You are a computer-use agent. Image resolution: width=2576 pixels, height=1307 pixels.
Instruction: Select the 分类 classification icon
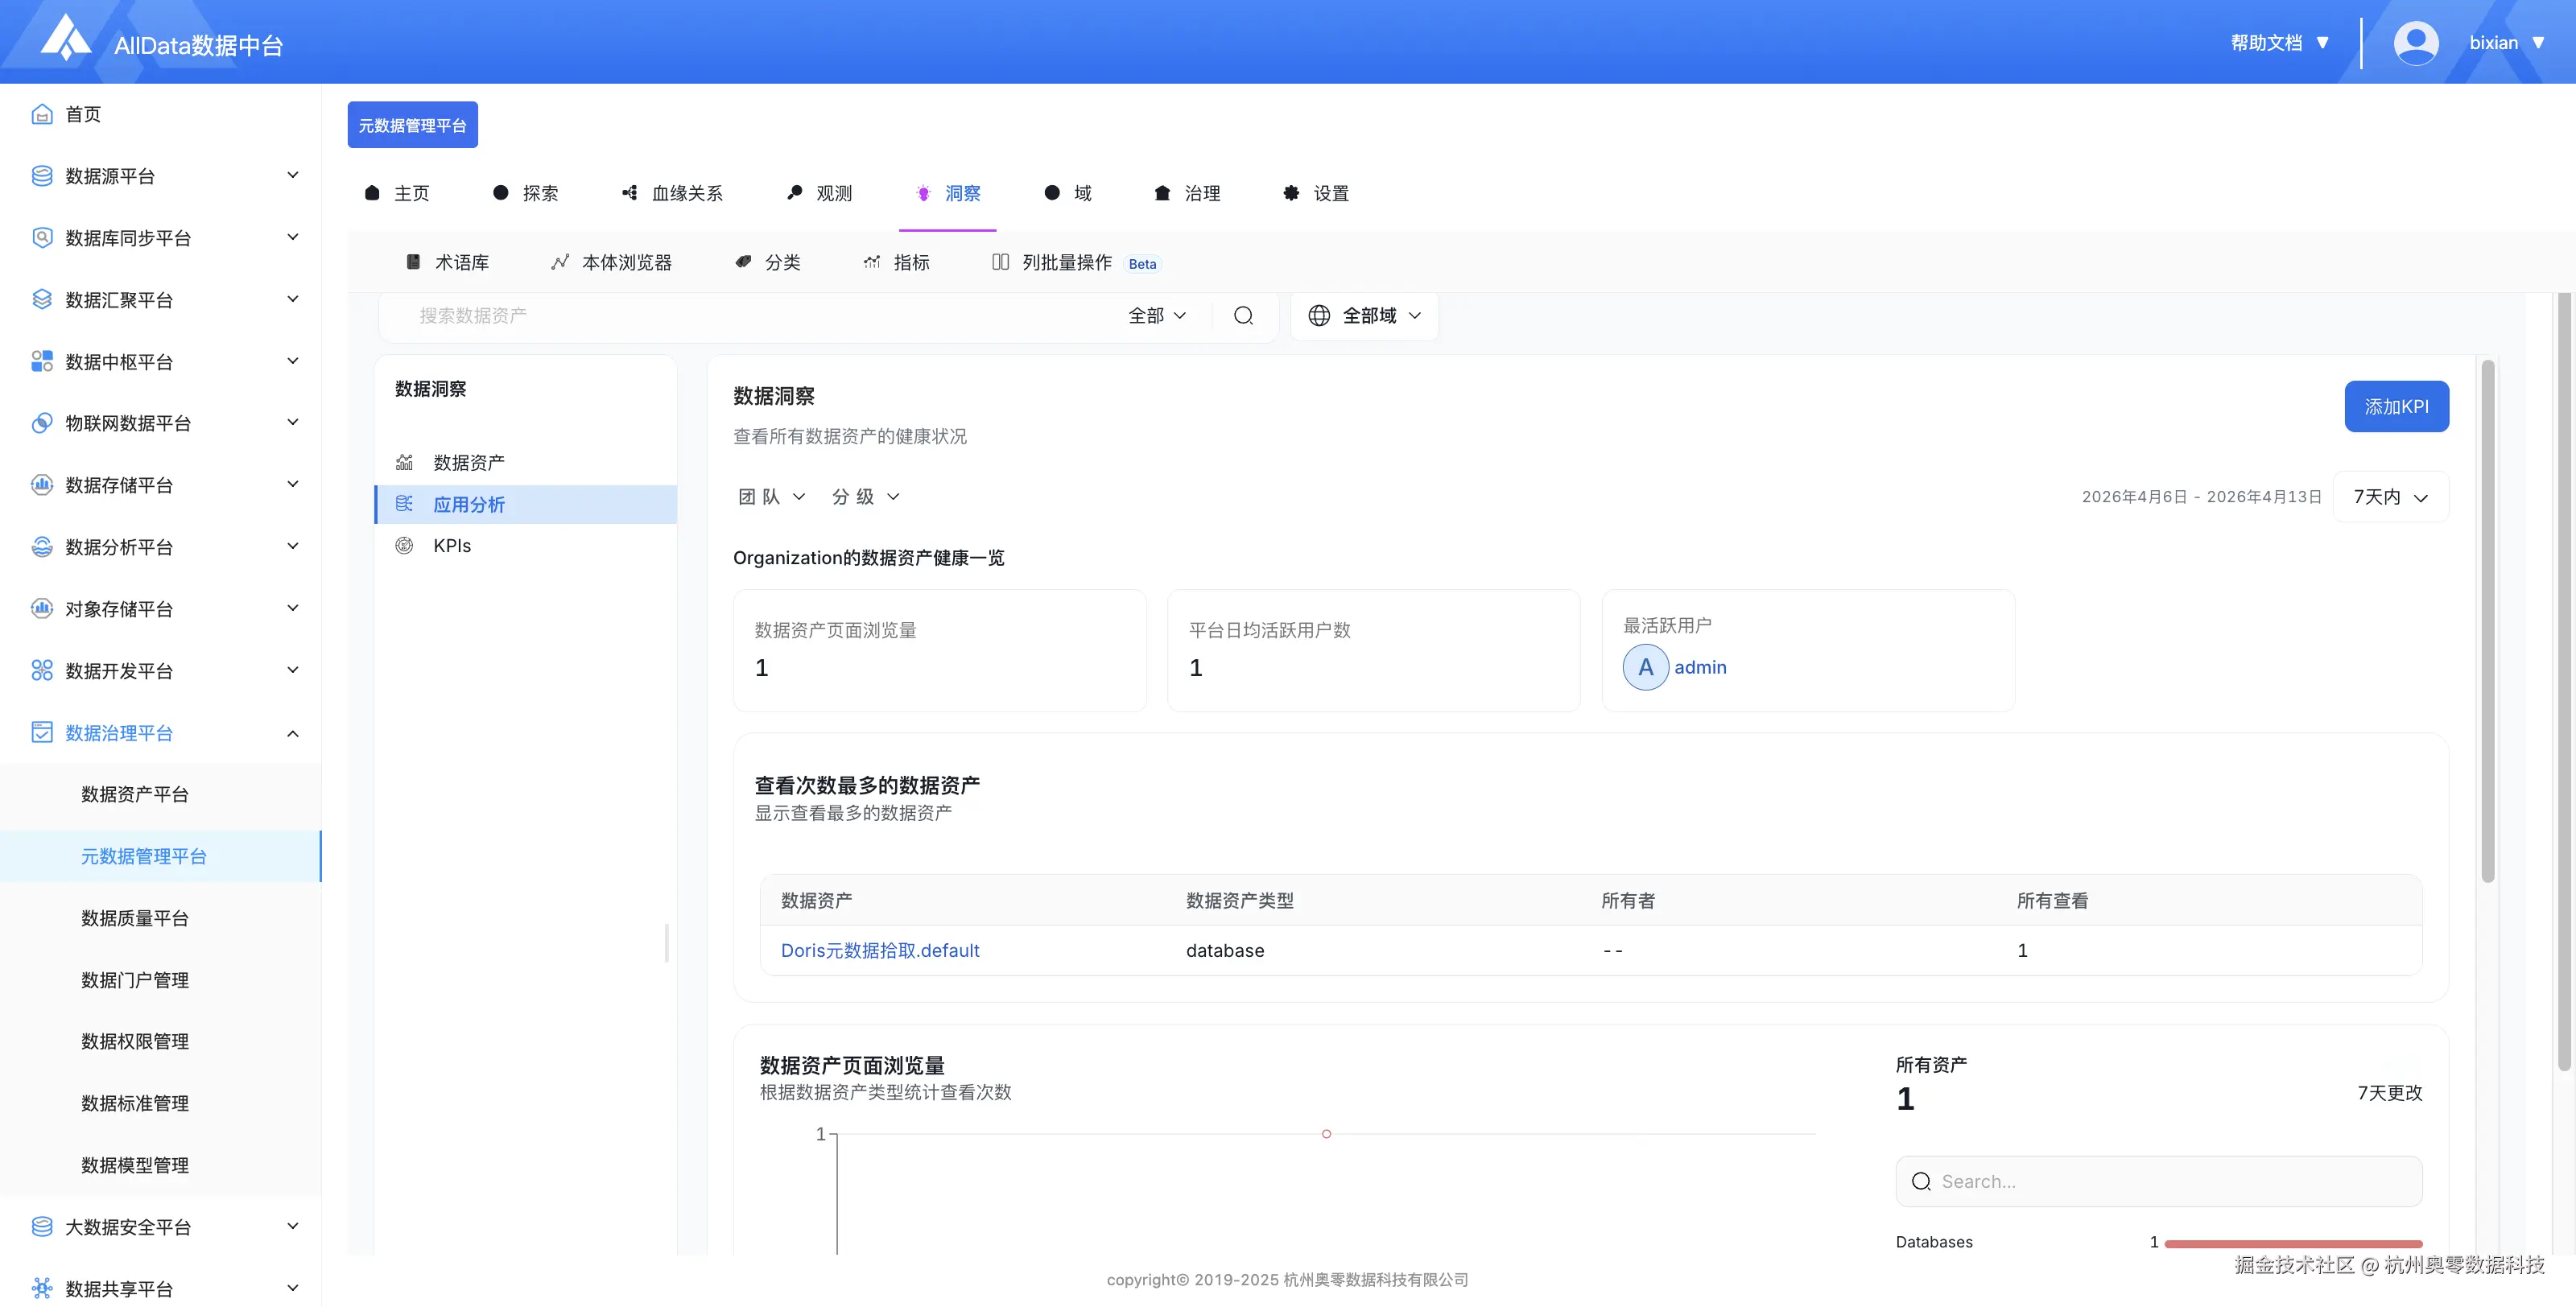(742, 262)
